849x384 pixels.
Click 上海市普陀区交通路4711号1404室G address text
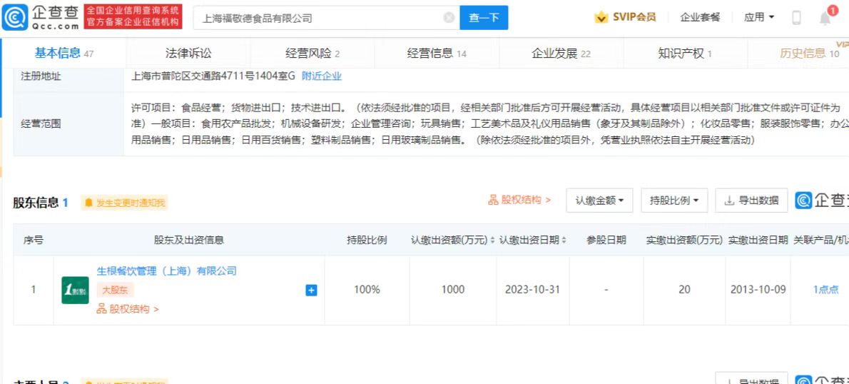point(213,76)
